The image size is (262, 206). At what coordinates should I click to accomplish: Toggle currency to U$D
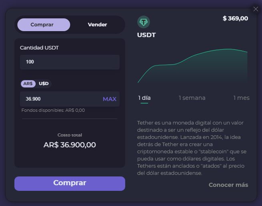[44, 84]
